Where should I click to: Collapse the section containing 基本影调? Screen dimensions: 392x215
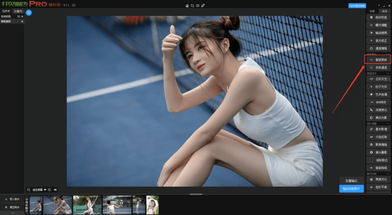(388, 123)
